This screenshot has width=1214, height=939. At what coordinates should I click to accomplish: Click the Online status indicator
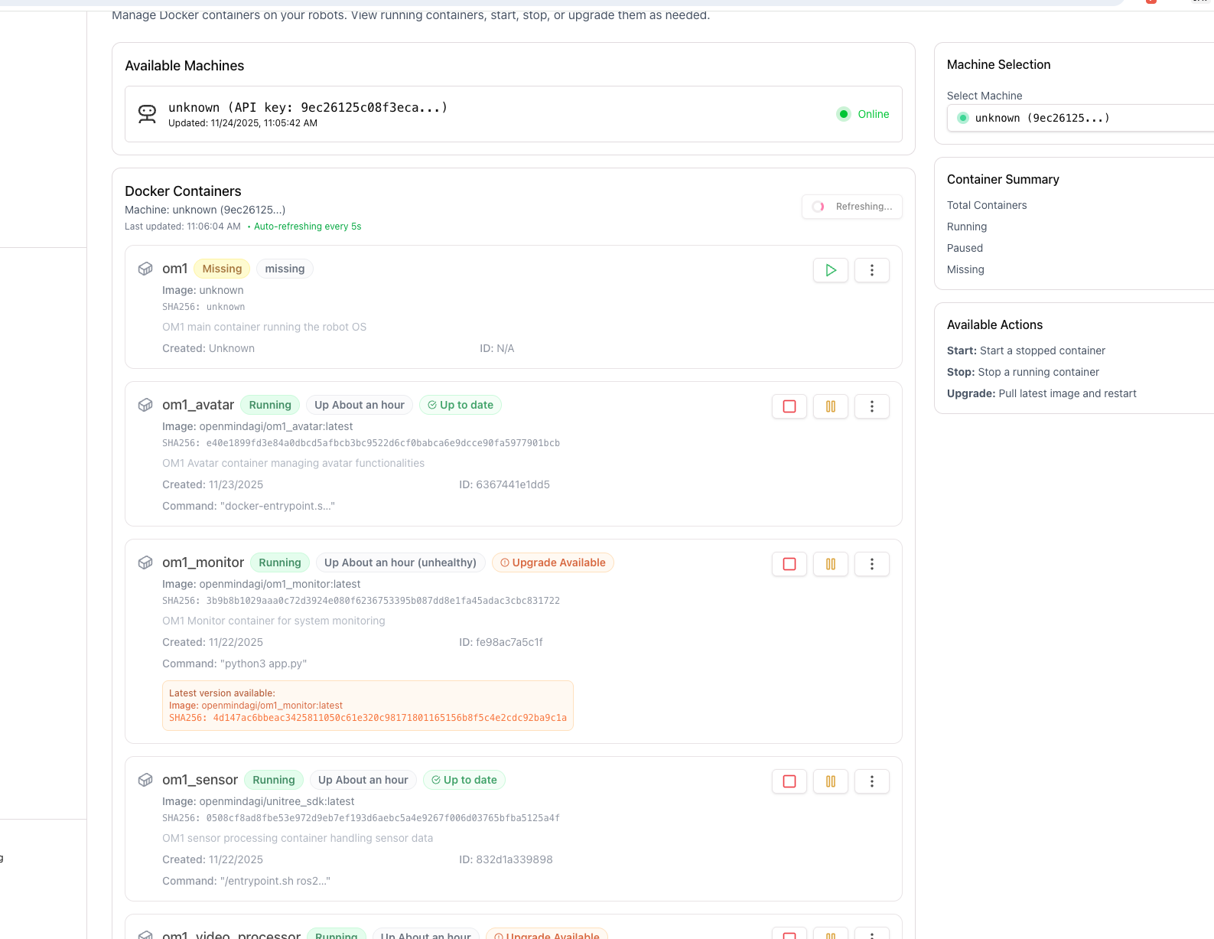863,114
